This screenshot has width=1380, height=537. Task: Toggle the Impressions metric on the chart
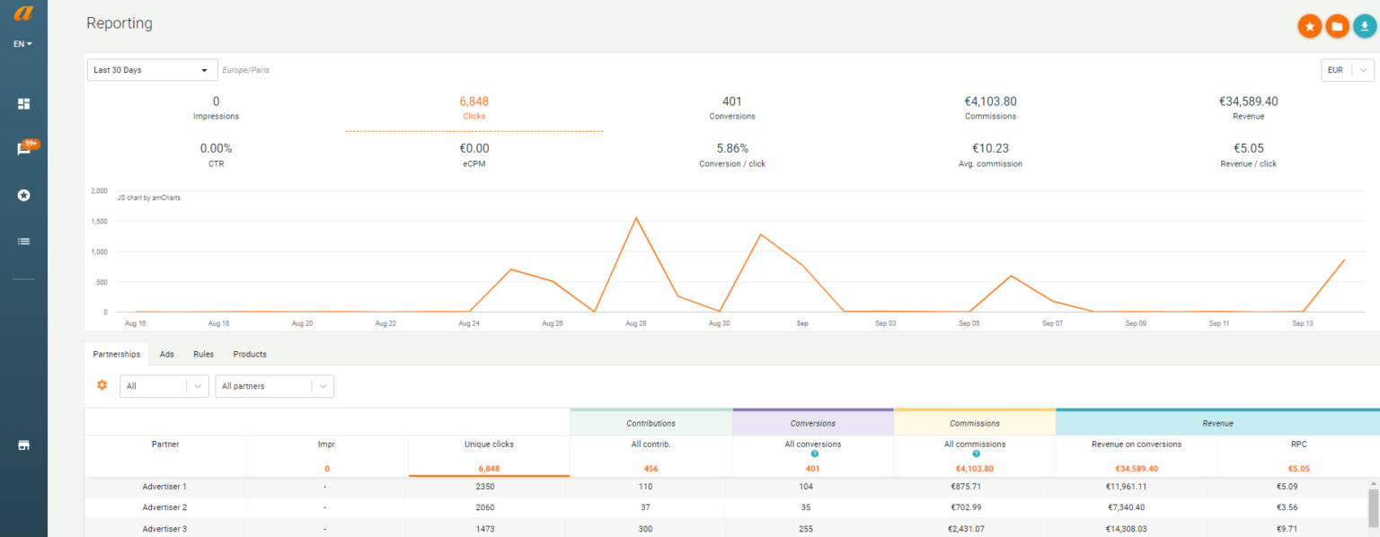click(x=216, y=108)
